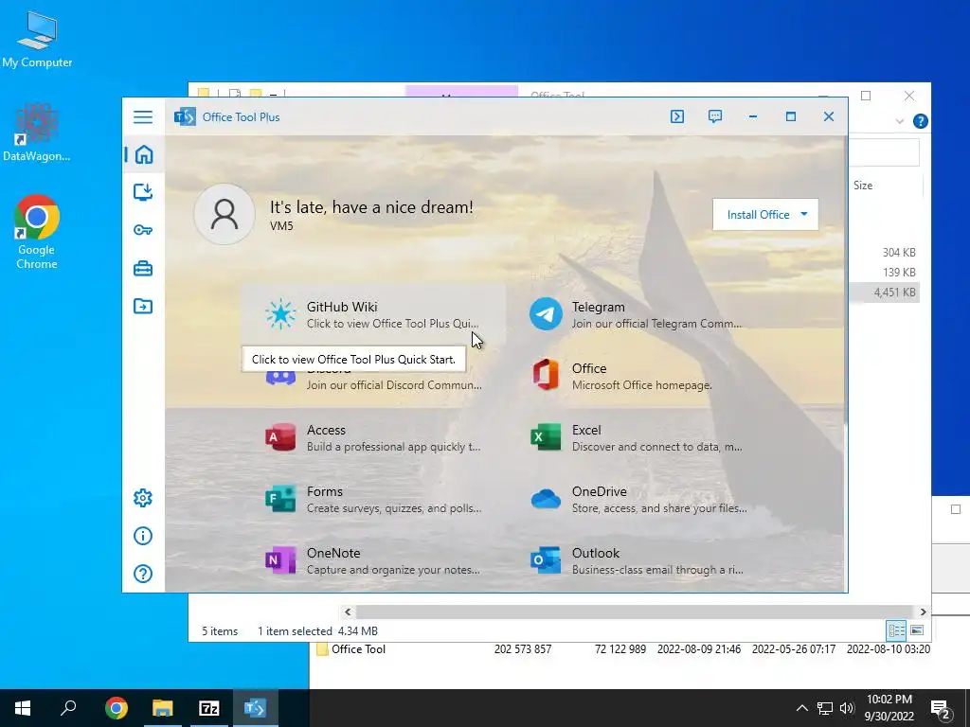Viewport: 970px width, 727px height.
Task: Open the Help question mark page icon
Action: click(x=143, y=574)
